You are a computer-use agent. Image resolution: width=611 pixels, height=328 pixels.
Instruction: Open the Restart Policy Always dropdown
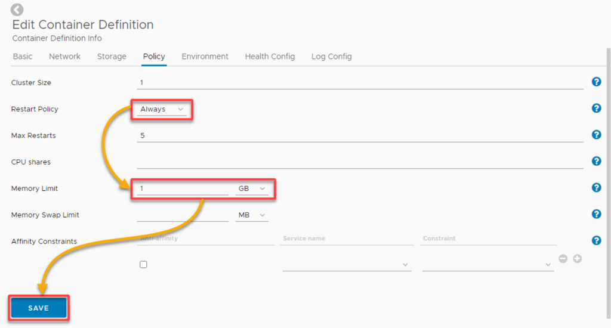(162, 110)
